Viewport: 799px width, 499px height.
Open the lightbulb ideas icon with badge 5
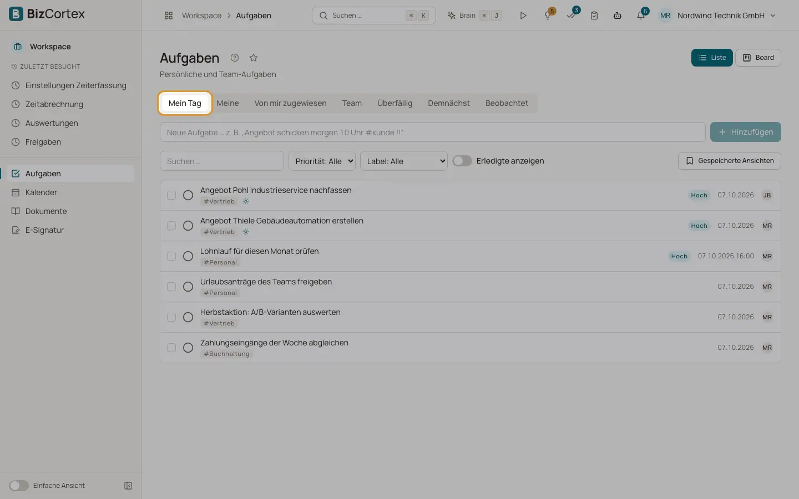click(548, 16)
